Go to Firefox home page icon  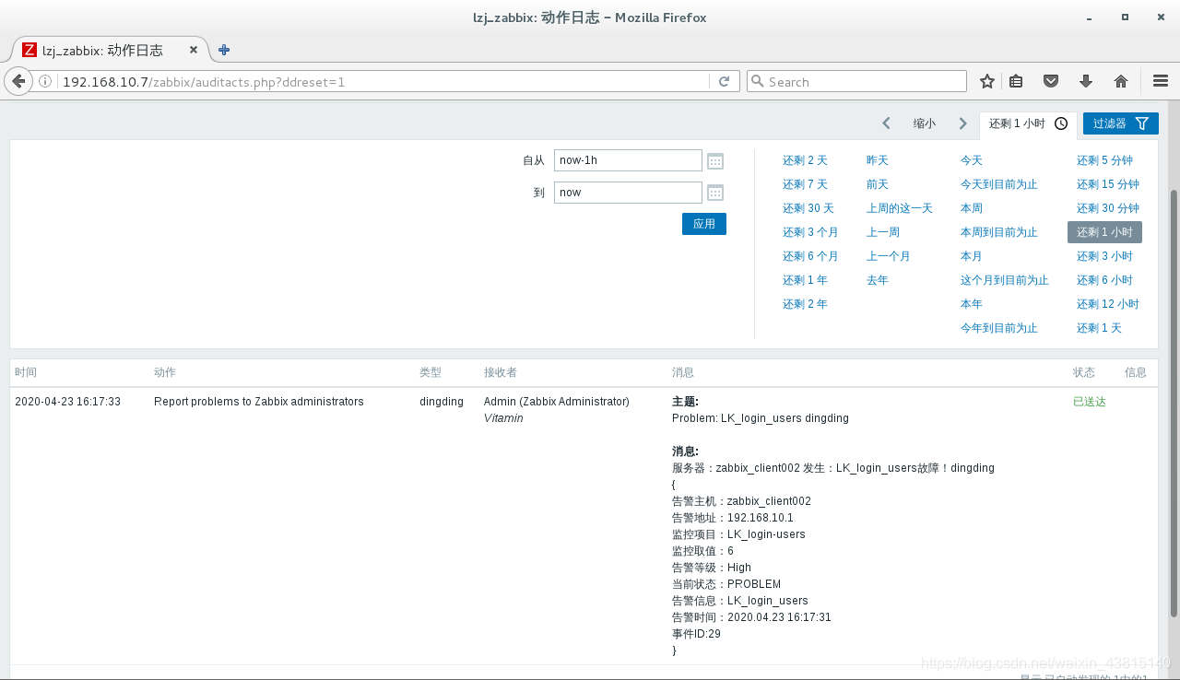pyautogui.click(x=1121, y=81)
